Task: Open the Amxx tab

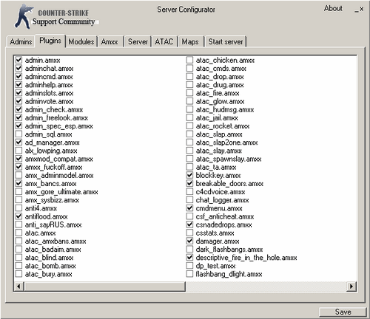Action: pos(110,41)
